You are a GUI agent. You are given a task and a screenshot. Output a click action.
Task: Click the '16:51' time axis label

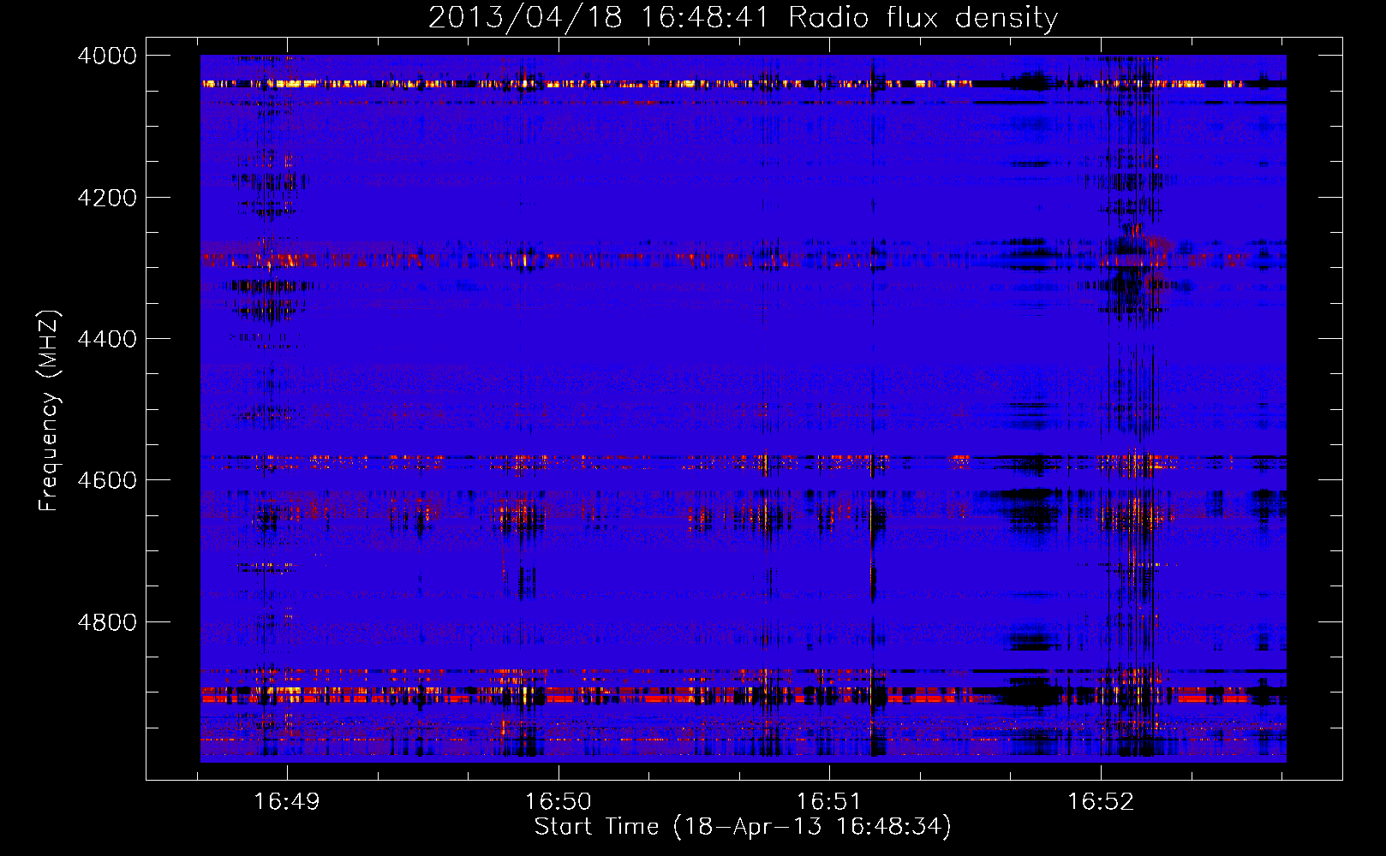pyautogui.click(x=829, y=801)
